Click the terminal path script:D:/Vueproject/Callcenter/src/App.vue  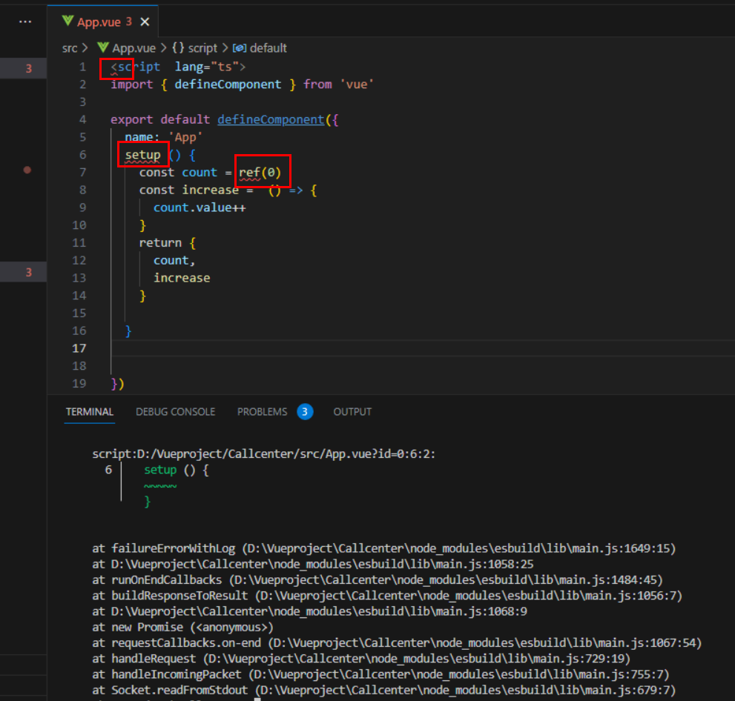pyautogui.click(x=263, y=454)
